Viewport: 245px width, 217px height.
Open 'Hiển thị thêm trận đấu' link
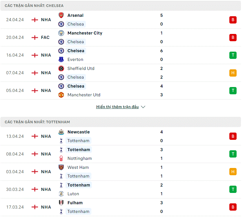[117, 107]
